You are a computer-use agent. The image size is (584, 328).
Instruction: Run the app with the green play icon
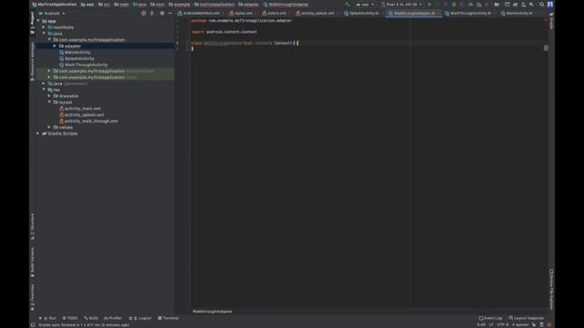pyautogui.click(x=430, y=5)
